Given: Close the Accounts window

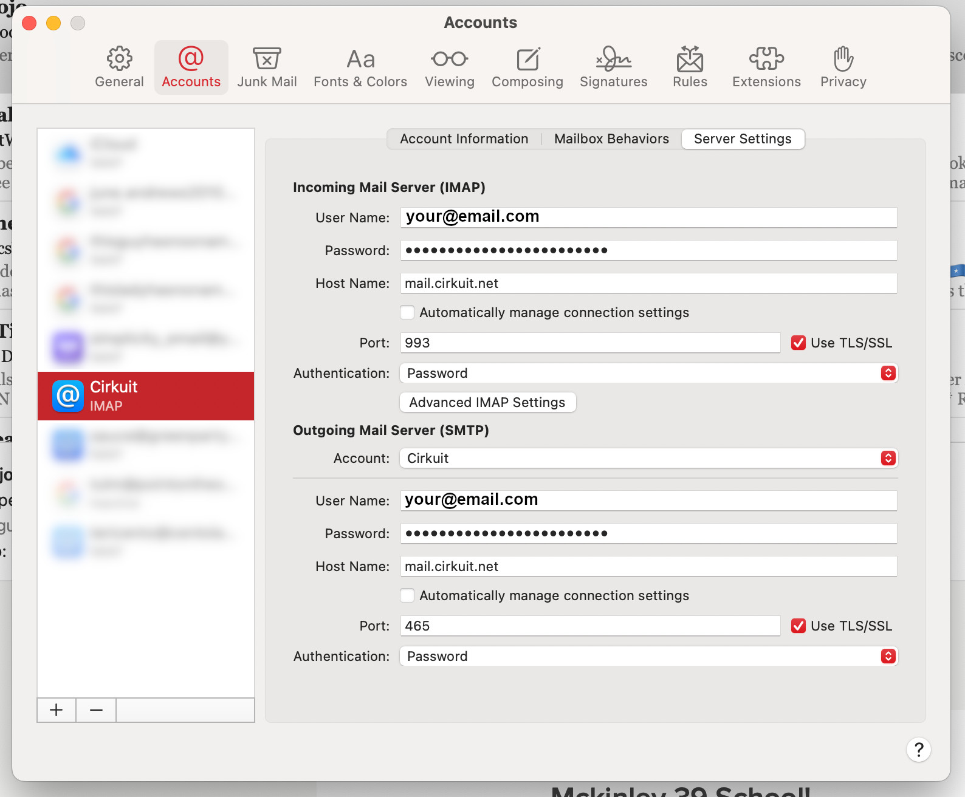Looking at the screenshot, I should coord(29,23).
